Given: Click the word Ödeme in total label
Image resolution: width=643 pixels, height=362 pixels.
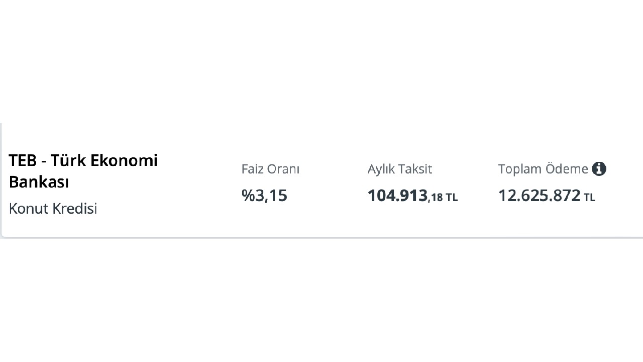Looking at the screenshot, I should click(567, 169).
